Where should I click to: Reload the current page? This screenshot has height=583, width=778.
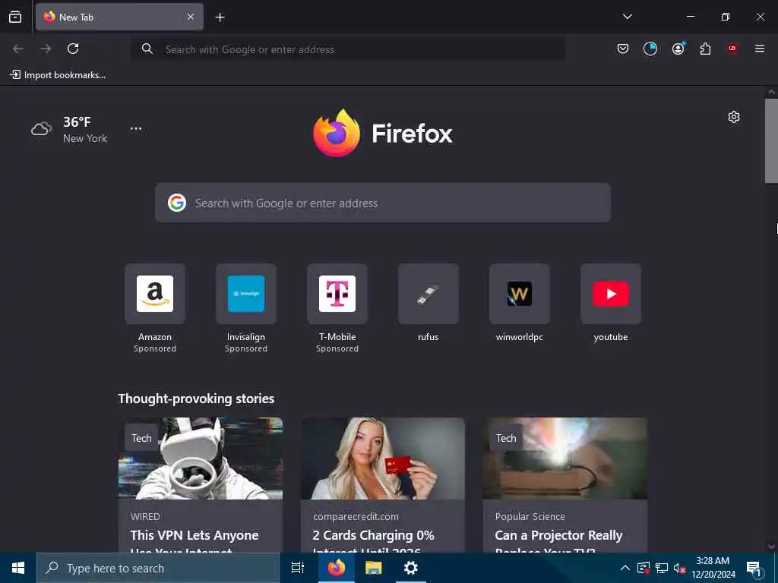coord(73,49)
